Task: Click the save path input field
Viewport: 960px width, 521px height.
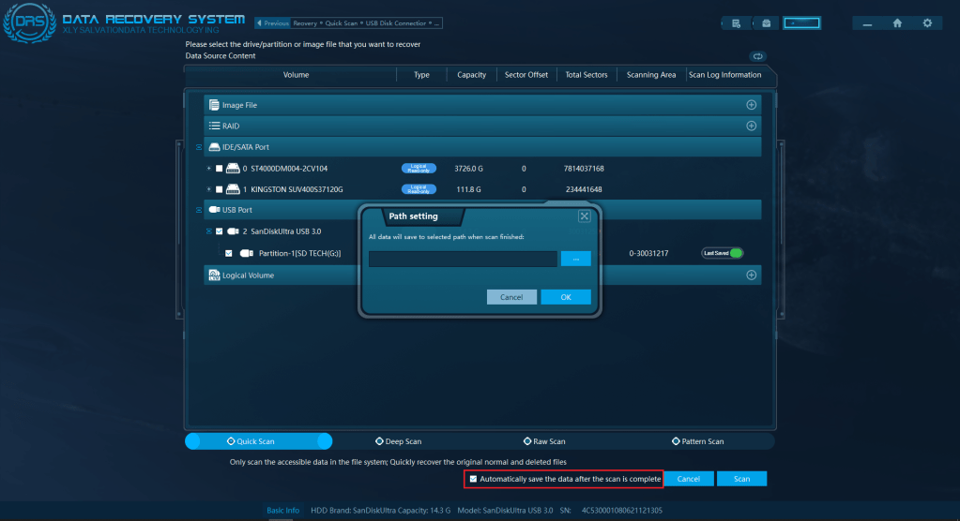Action: pyautogui.click(x=463, y=259)
